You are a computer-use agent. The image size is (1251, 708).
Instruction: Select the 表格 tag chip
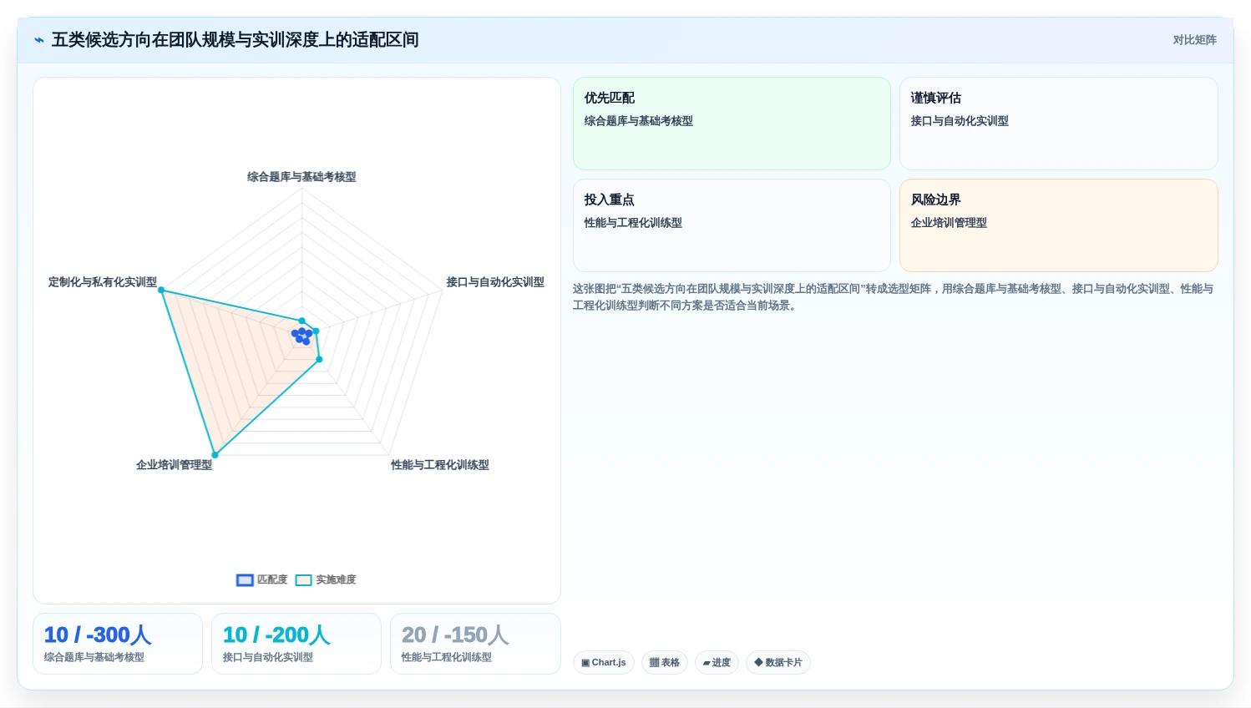[665, 662]
